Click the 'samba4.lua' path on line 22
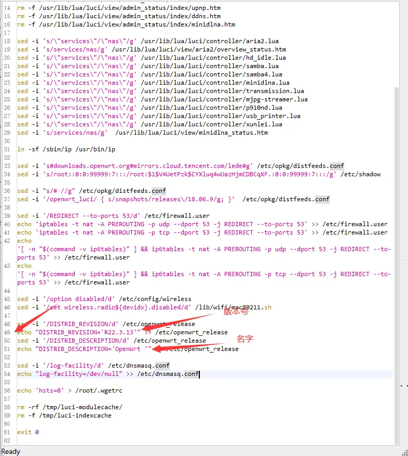 tap(211, 74)
